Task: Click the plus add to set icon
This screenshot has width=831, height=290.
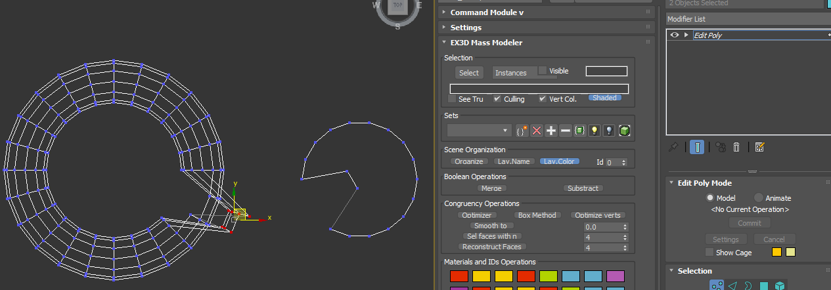Action: pyautogui.click(x=551, y=131)
